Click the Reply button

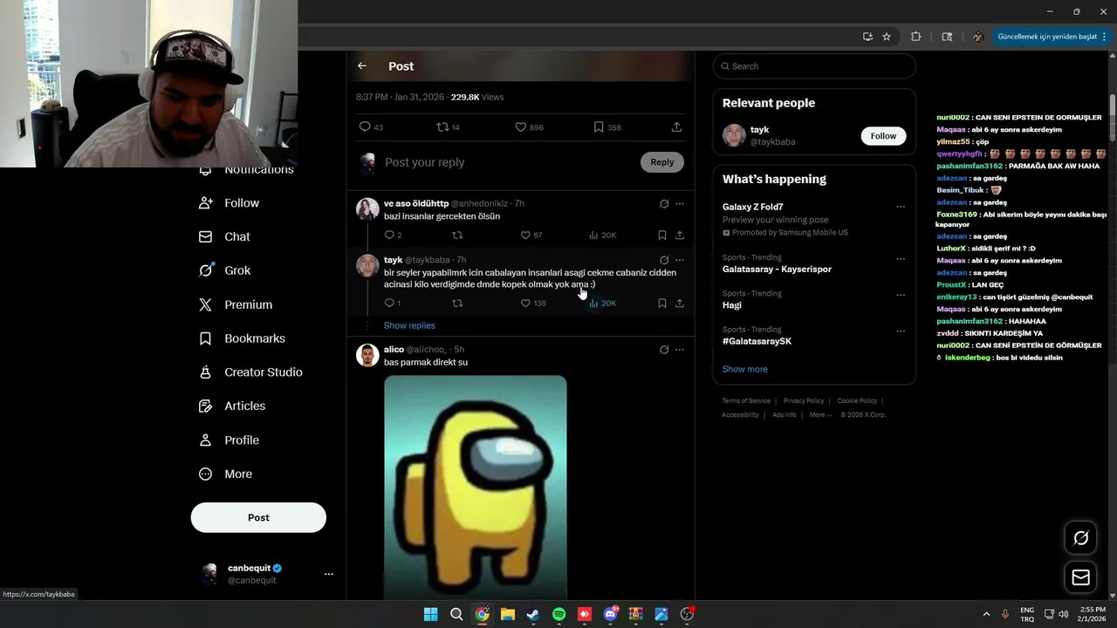coord(662,162)
